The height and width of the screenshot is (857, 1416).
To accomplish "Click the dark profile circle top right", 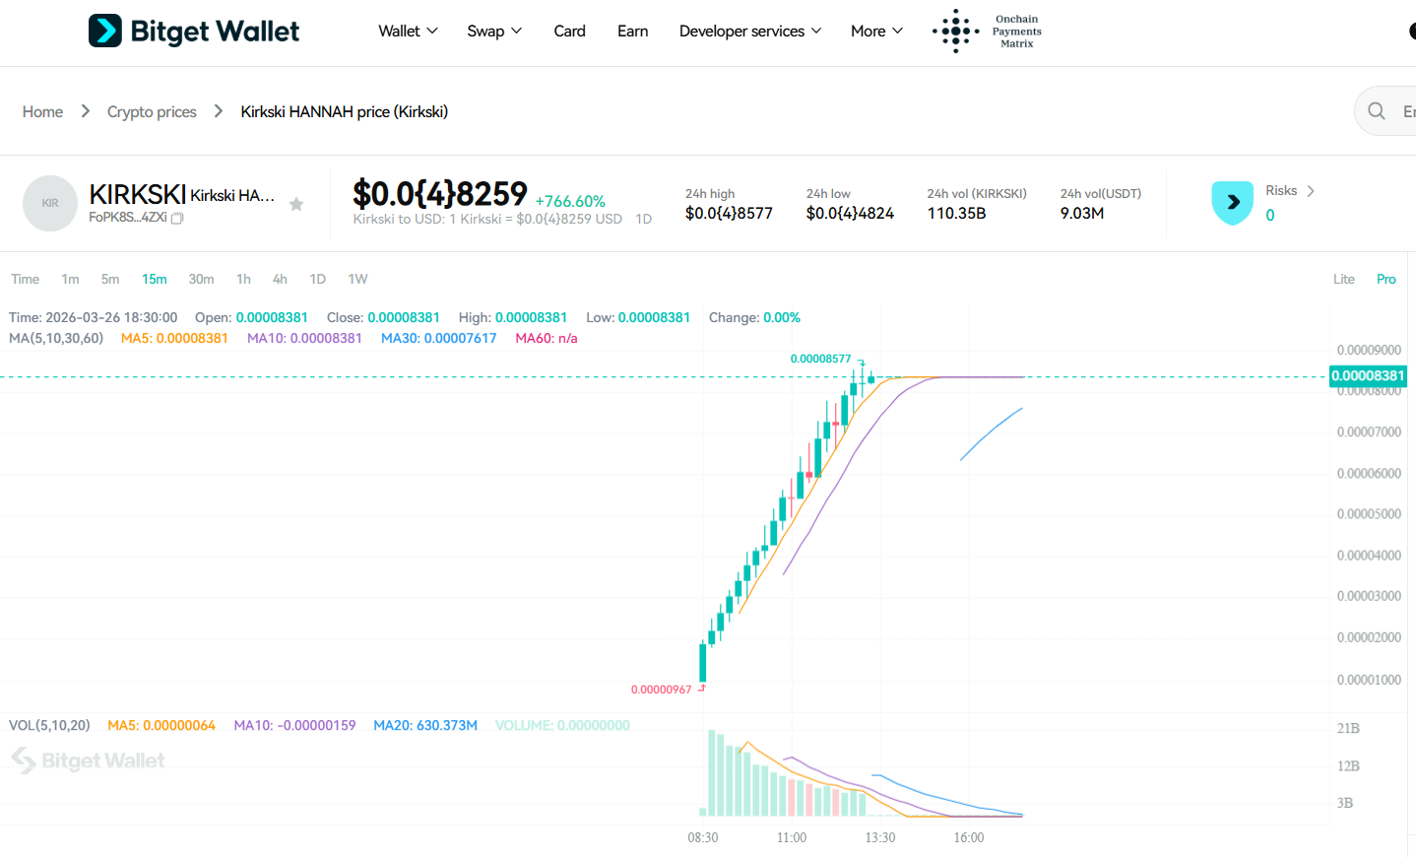I will tap(1410, 31).
